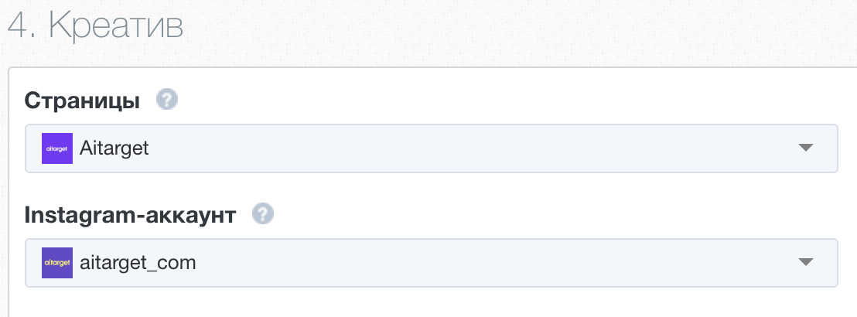Expand the list showing Aitarget page

tap(432, 148)
